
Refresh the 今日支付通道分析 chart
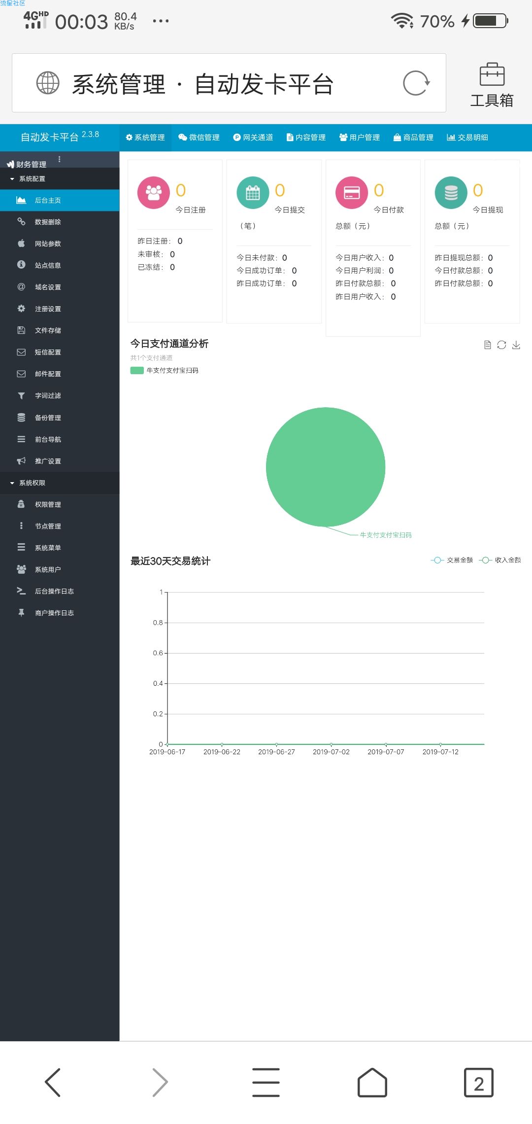501,345
